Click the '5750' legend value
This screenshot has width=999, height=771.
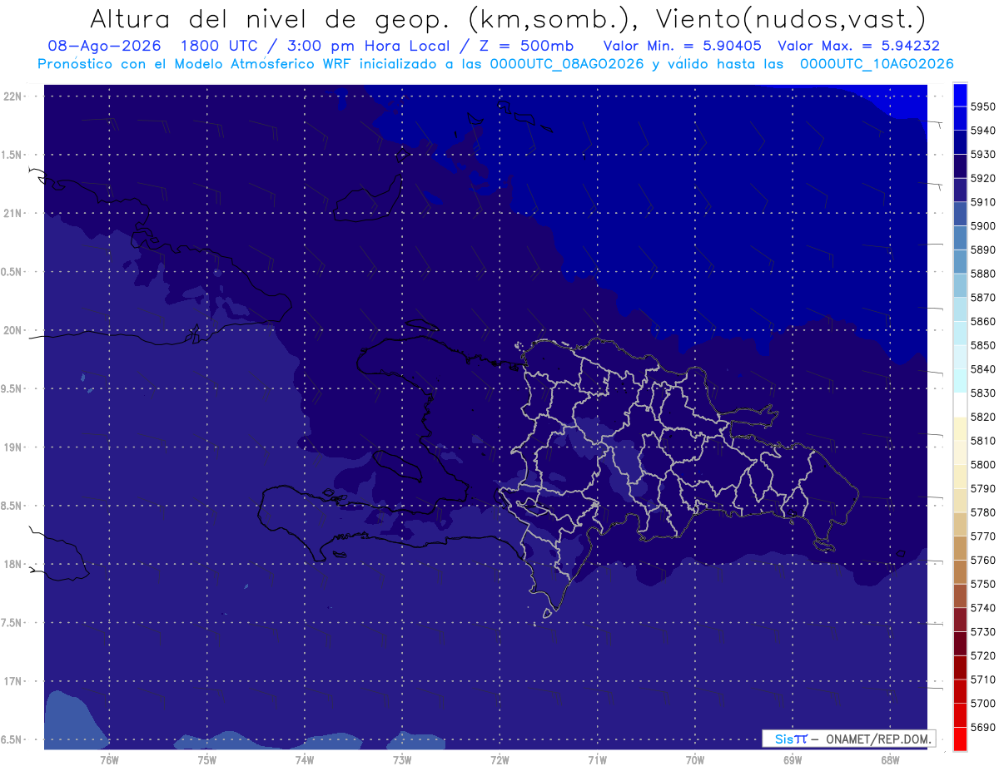point(983,584)
